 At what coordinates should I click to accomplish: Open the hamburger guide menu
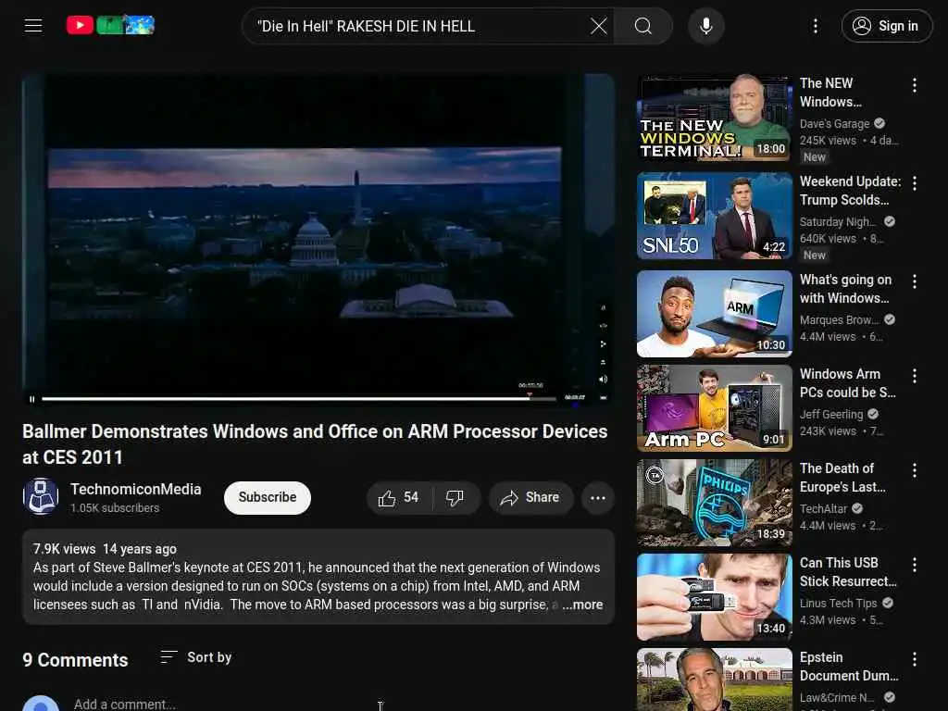tap(33, 25)
